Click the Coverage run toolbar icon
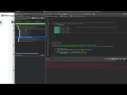This screenshot has height=95, width=127. (x=53, y=14)
